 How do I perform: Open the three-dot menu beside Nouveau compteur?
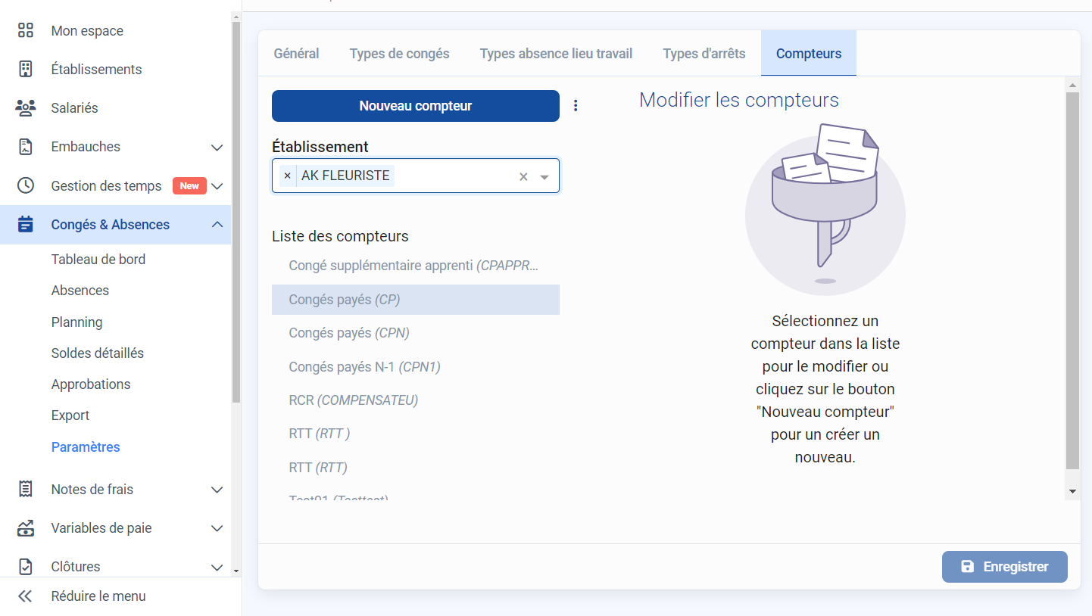576,106
